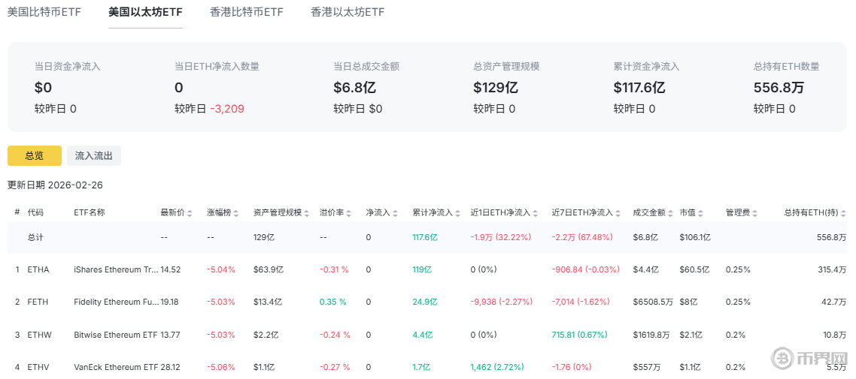Screen dimensions: 856x379
Task: Click the $6508.5万 volume cell
Action: tap(653, 302)
